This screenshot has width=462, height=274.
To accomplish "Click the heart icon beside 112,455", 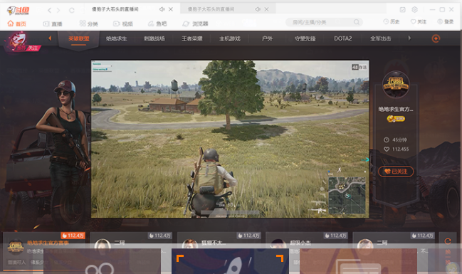I will click(387, 149).
